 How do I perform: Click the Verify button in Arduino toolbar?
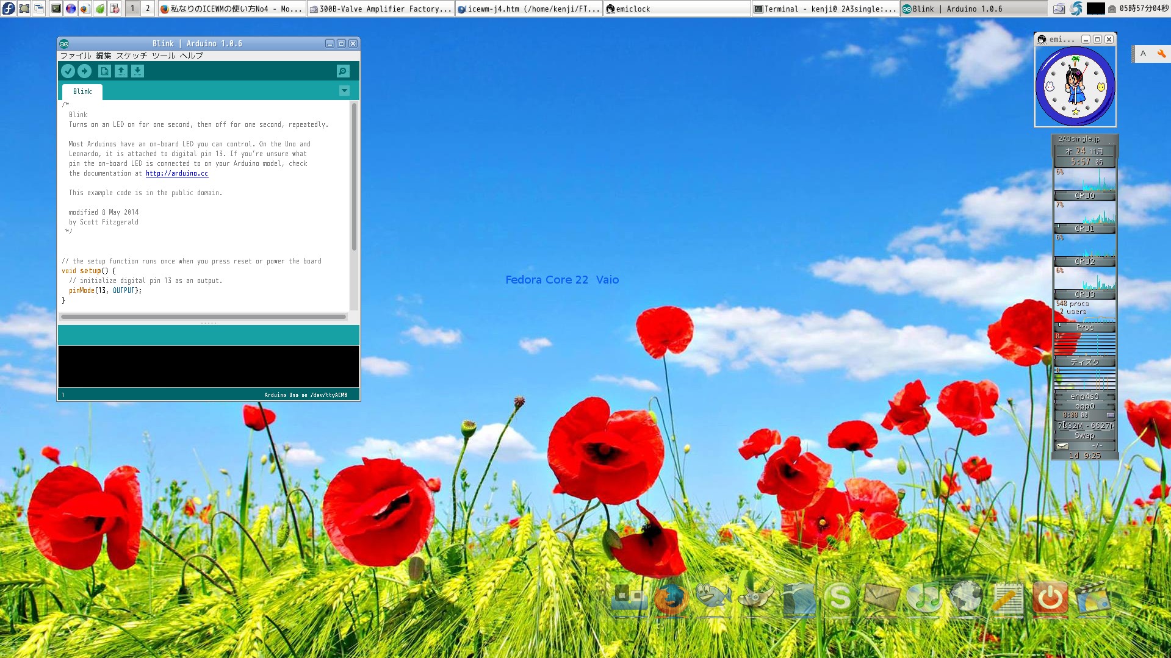click(x=68, y=71)
